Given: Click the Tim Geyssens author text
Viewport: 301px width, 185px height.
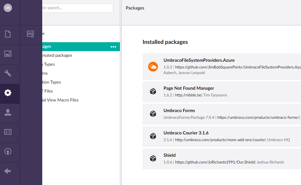Looking at the screenshot, I should 215,95.
